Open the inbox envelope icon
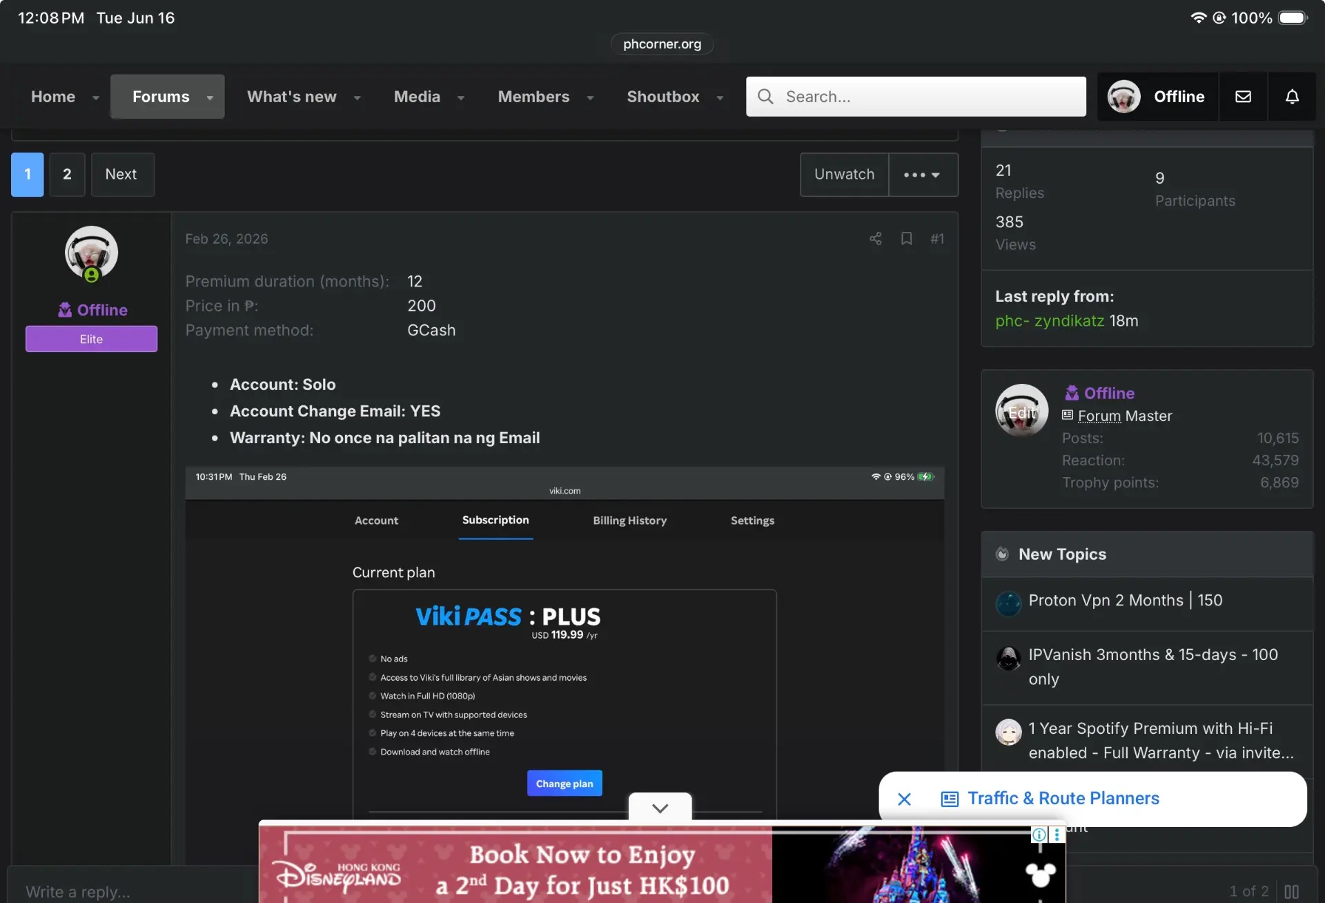Image resolution: width=1325 pixels, height=903 pixels. point(1243,97)
